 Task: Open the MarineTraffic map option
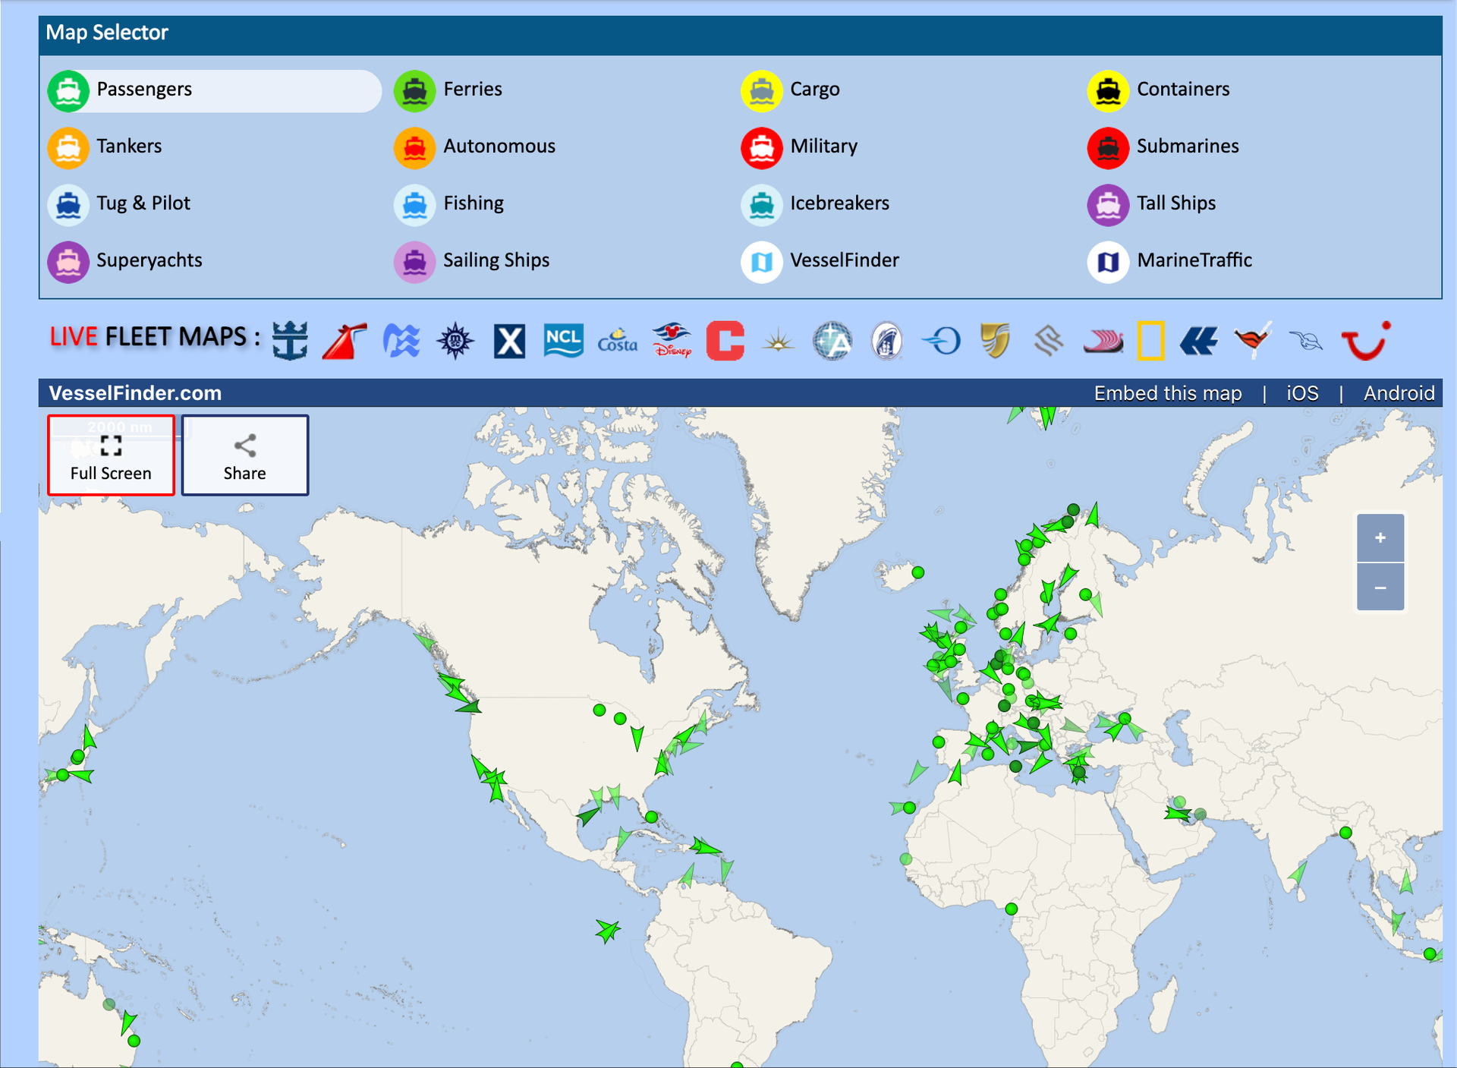click(1194, 260)
